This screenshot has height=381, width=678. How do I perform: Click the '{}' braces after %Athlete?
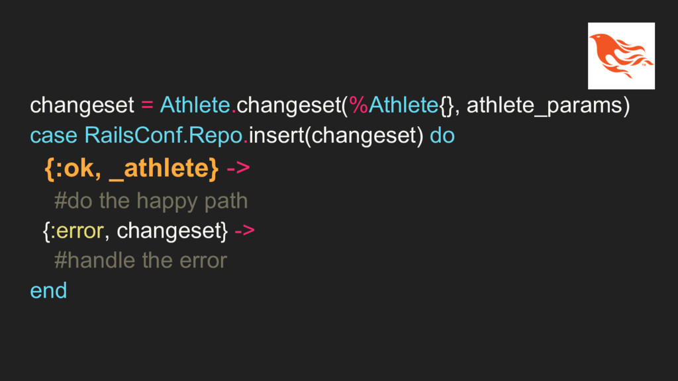pos(447,106)
